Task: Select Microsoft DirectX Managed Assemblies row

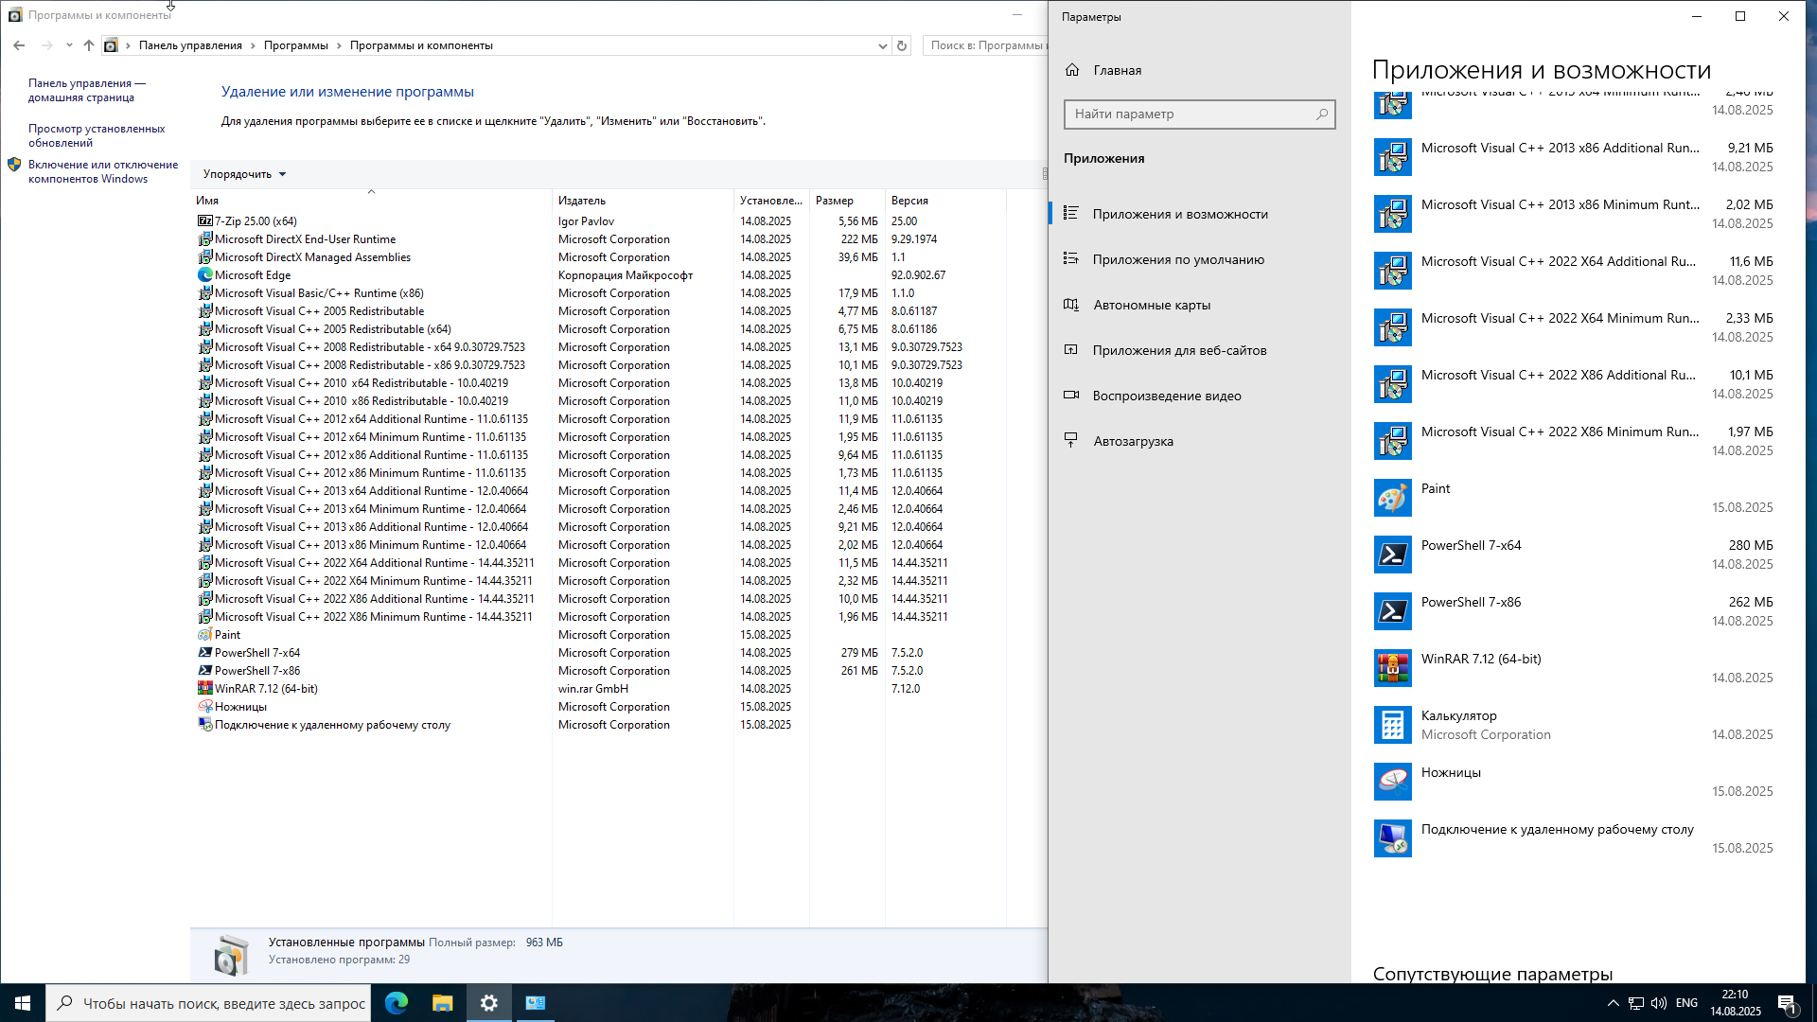Action: (601, 257)
